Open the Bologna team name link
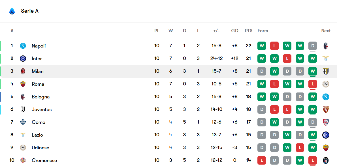Screen dimensions: 337x166 point(40,97)
